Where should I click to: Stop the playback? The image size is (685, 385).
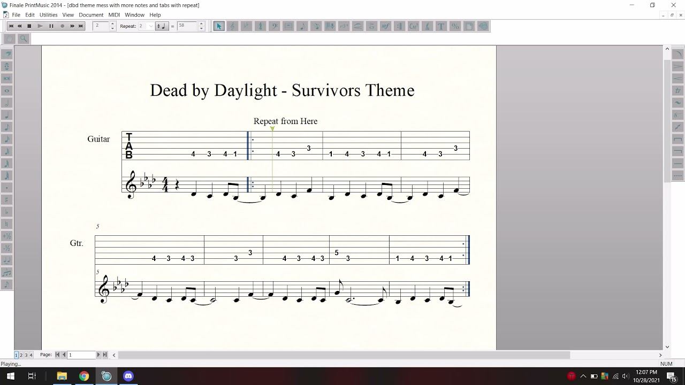[29, 26]
